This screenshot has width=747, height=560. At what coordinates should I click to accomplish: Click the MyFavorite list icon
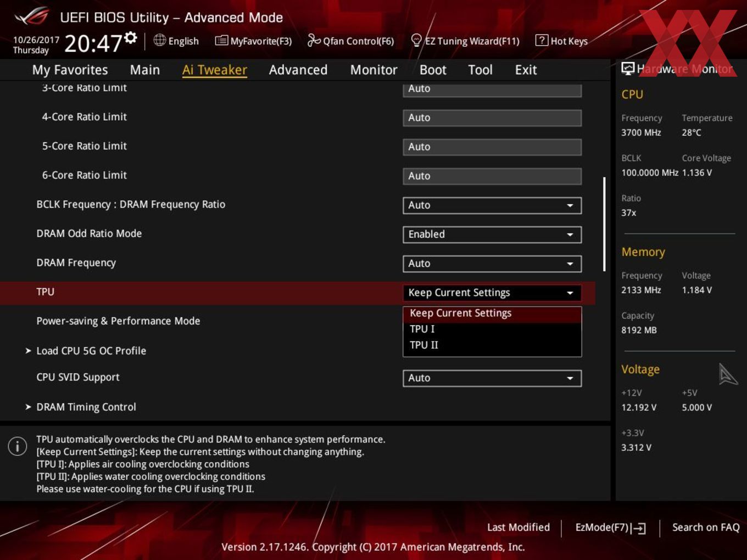click(221, 41)
